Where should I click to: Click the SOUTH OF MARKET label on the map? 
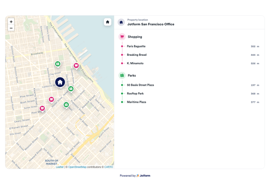click(x=51, y=162)
